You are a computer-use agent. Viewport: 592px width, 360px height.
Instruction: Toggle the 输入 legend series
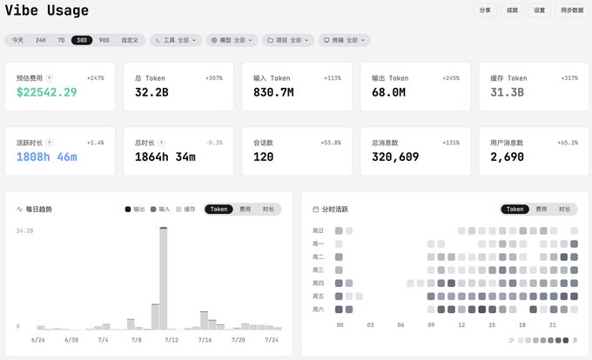pos(160,210)
